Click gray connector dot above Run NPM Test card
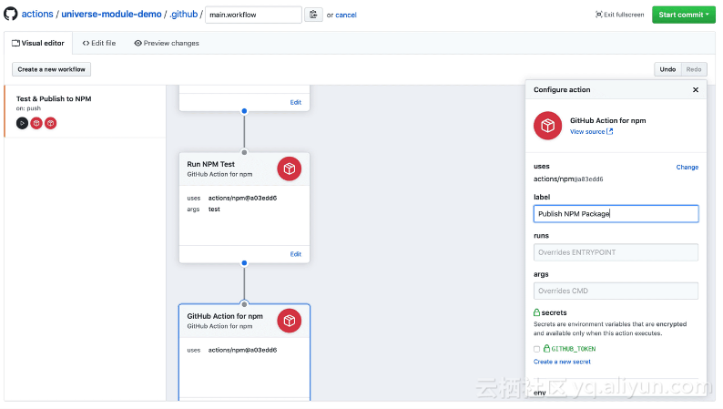Image resolution: width=723 pixels, height=409 pixels. point(244,152)
